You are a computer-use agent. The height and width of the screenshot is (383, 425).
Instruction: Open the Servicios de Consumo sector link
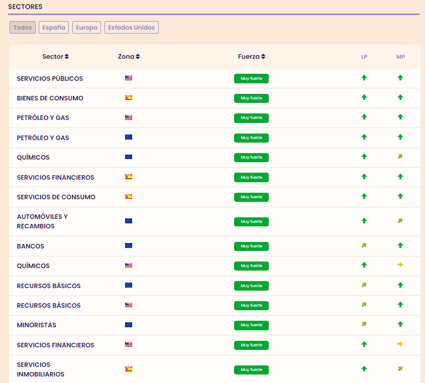click(x=56, y=197)
